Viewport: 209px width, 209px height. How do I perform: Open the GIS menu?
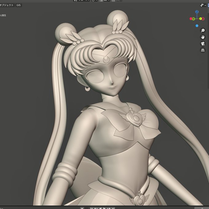coord(18,5)
